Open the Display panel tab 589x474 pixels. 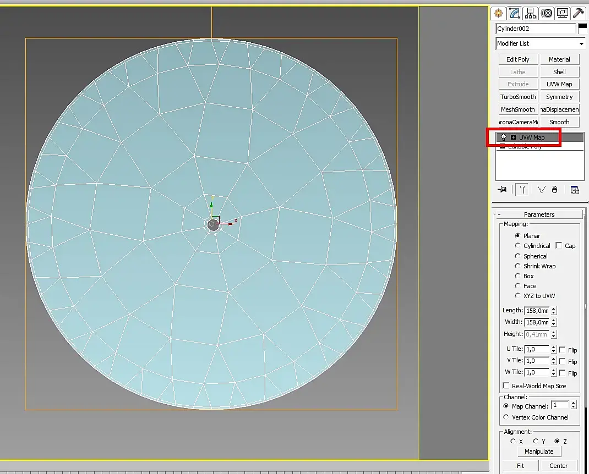pyautogui.click(x=562, y=13)
